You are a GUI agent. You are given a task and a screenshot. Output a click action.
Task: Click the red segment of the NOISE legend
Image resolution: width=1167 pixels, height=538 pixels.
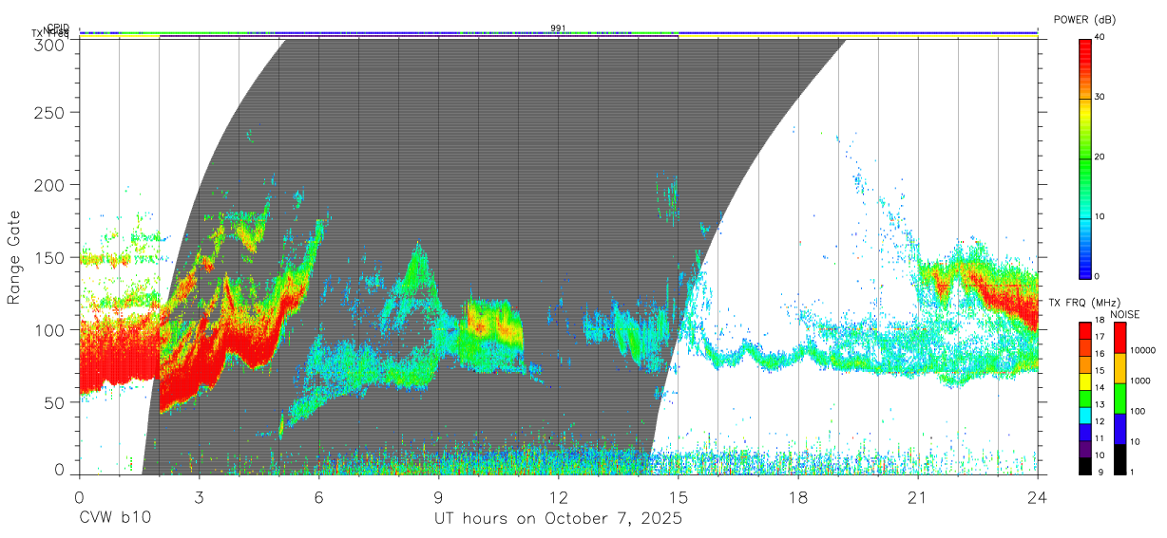pos(1119,338)
